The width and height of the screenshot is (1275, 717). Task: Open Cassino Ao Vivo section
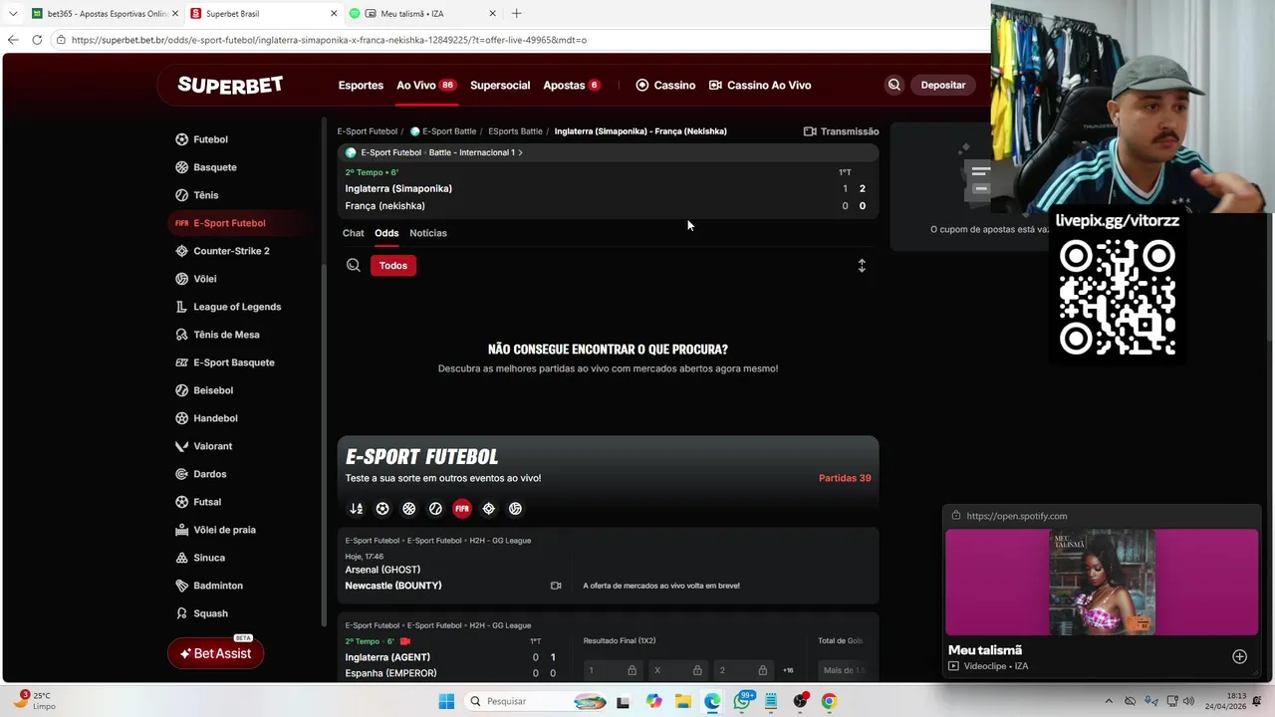[x=760, y=85]
